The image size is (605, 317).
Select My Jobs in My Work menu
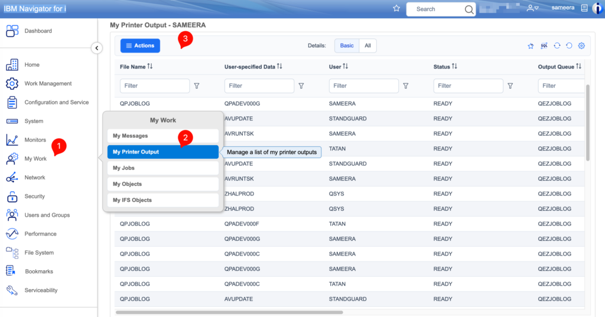pyautogui.click(x=163, y=168)
